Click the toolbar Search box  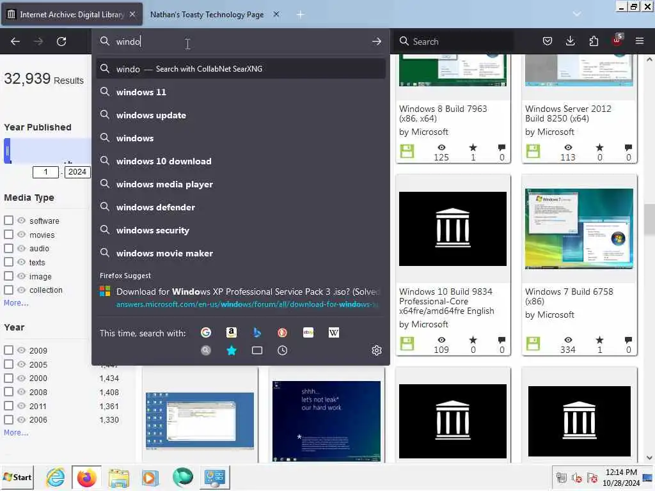click(455, 42)
